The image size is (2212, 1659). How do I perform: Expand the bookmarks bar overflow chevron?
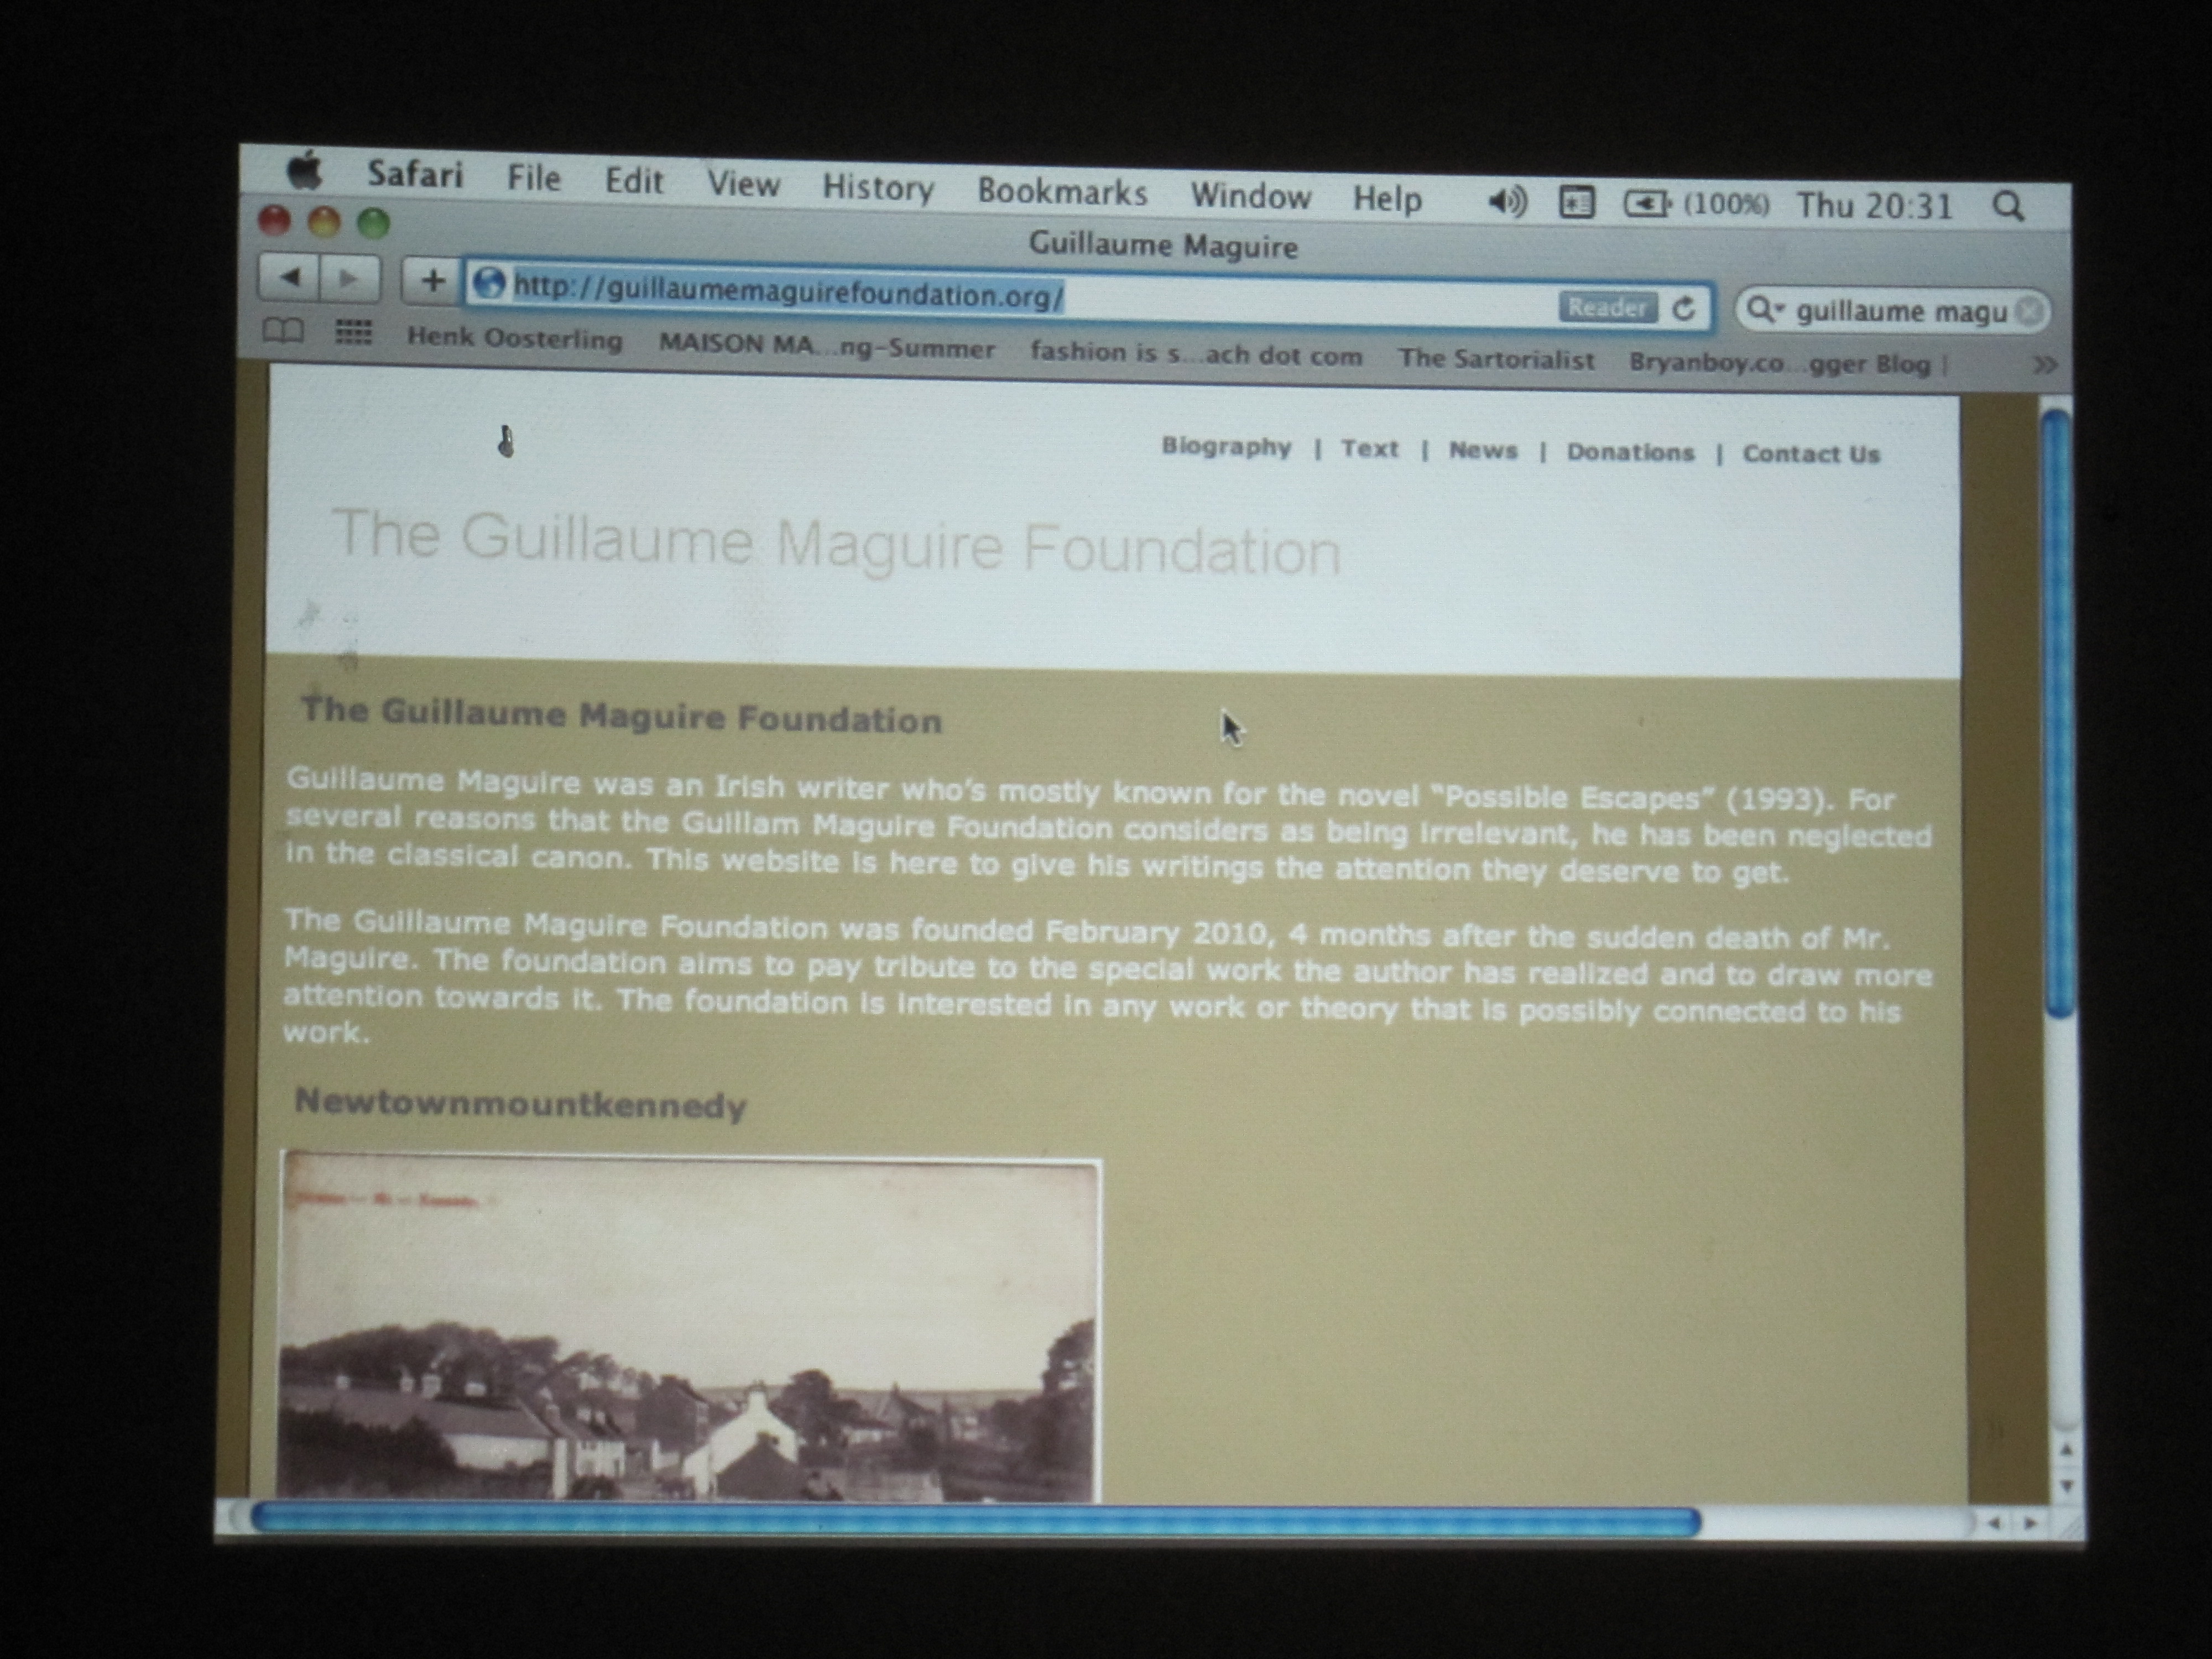pos(2046,365)
